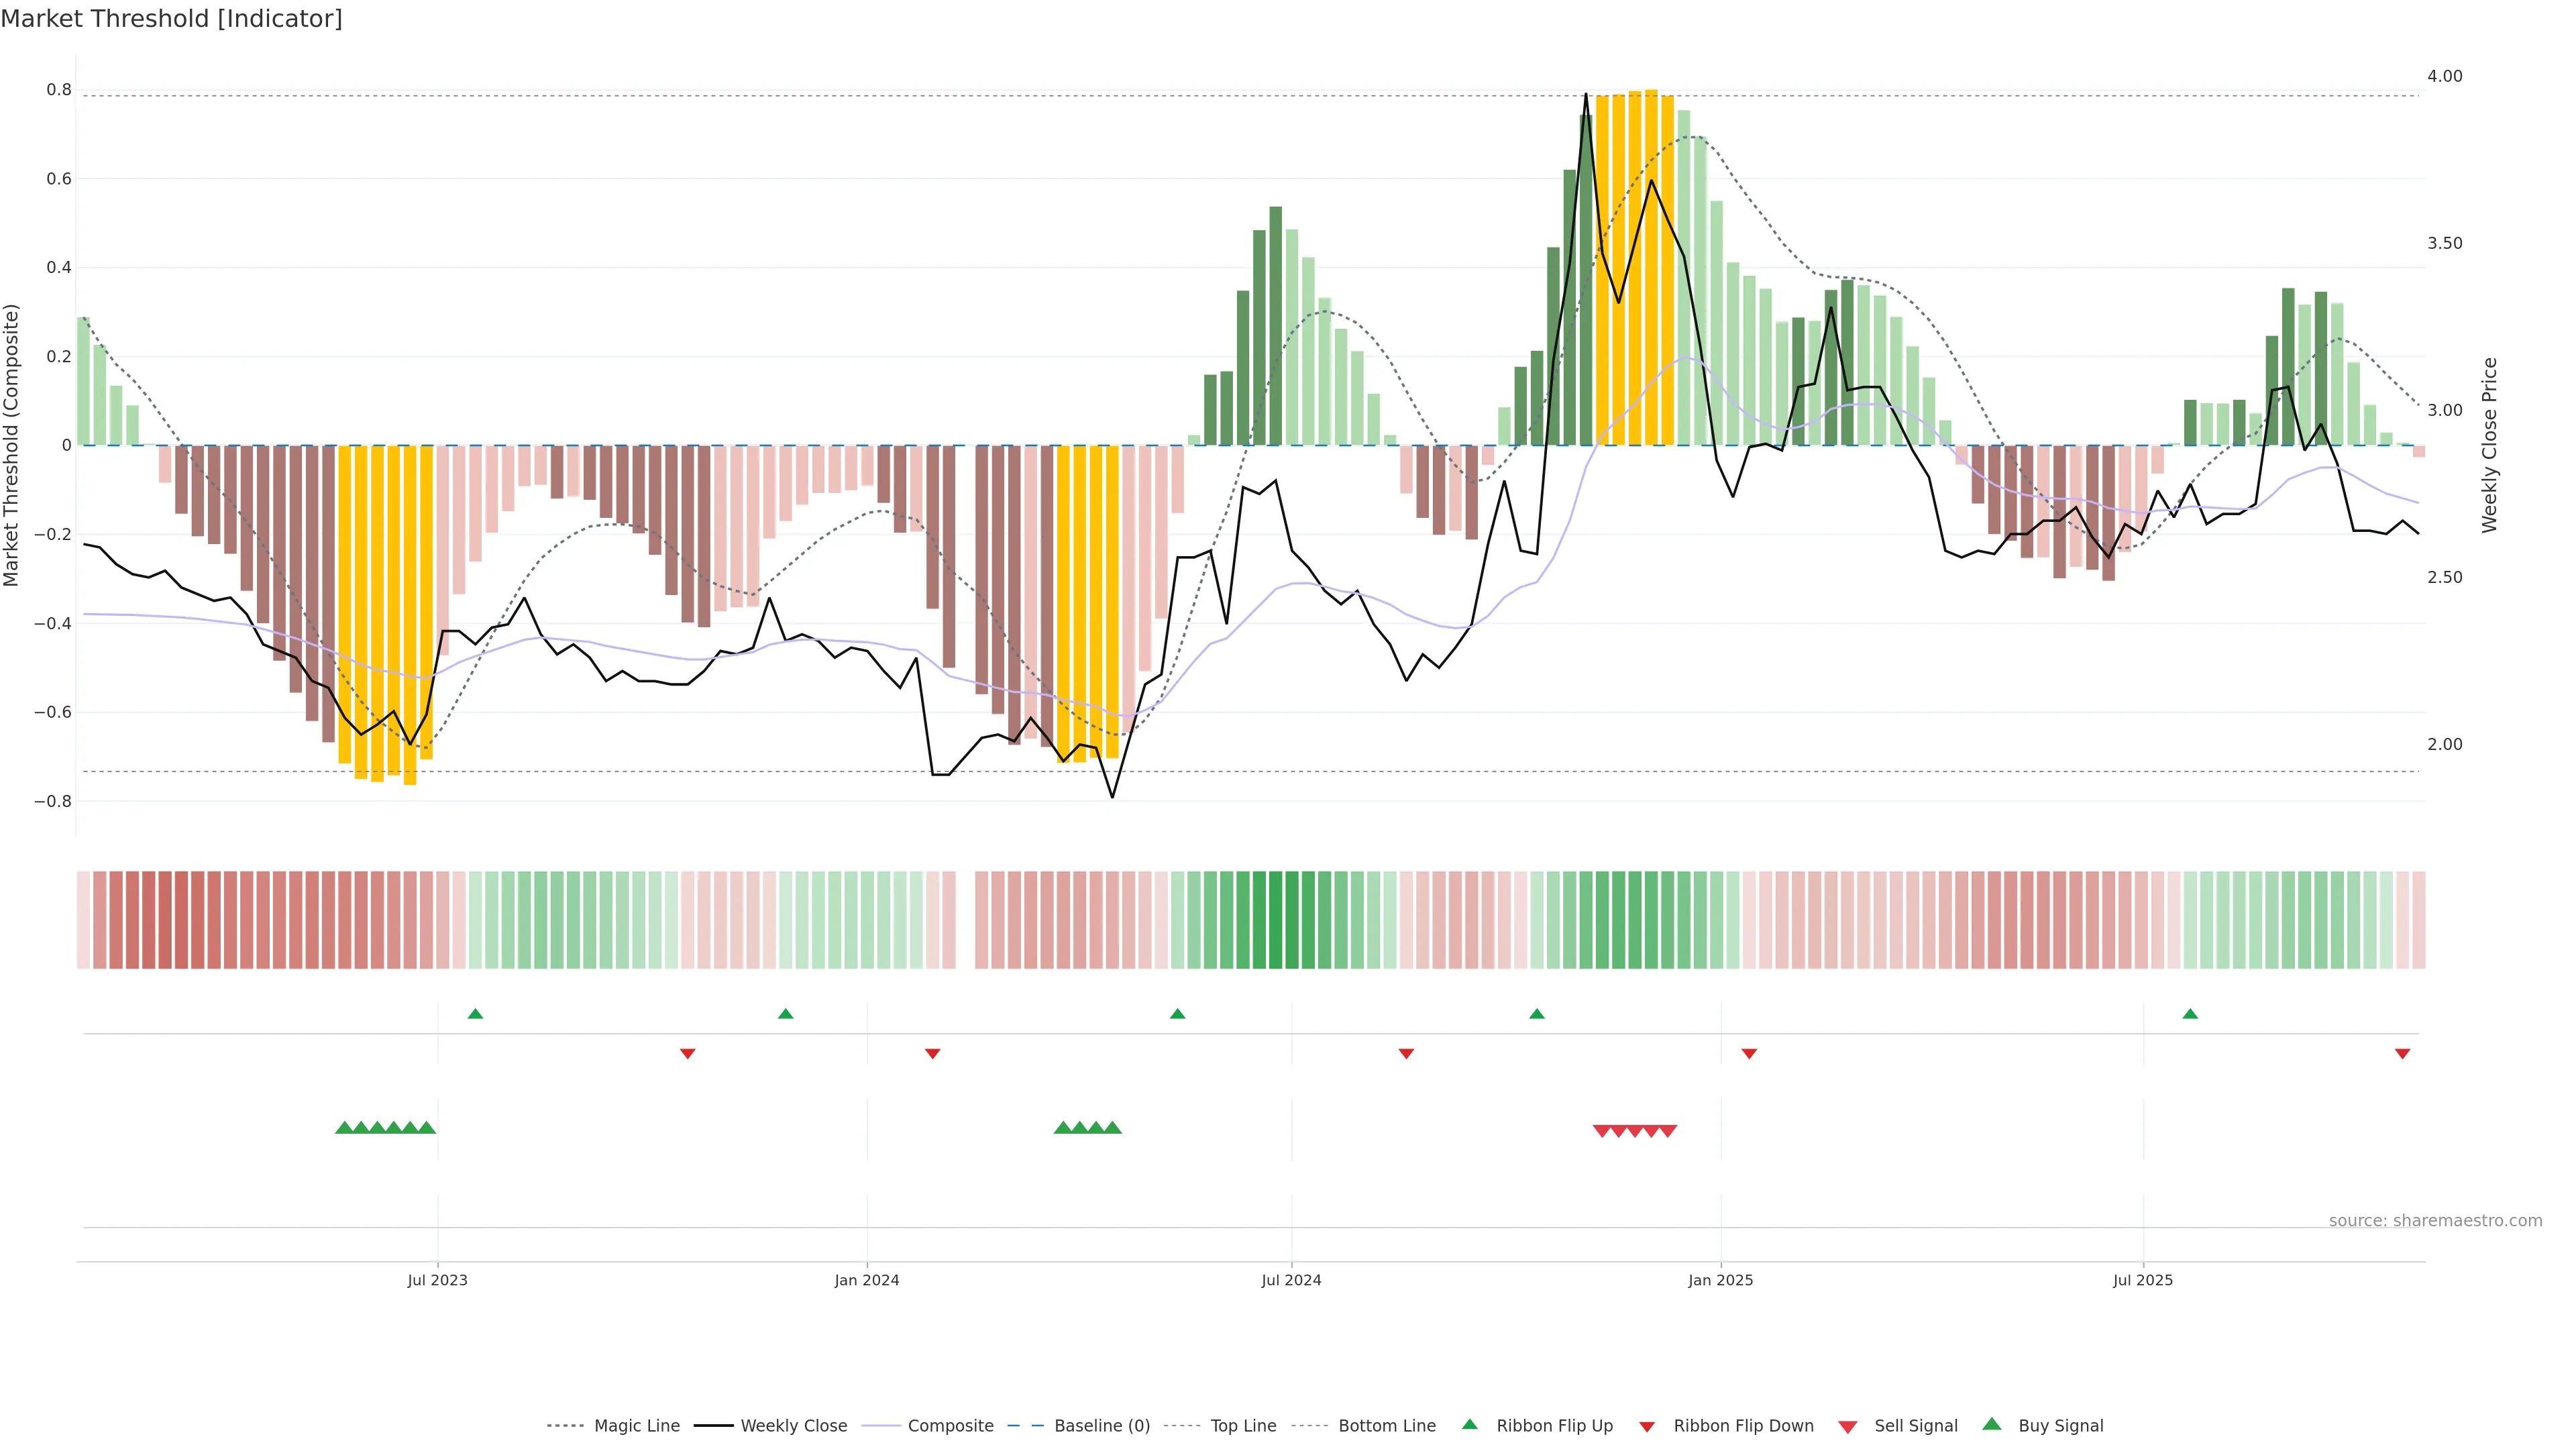Click the rightmost red ribbon flip down marker

click(2402, 1054)
